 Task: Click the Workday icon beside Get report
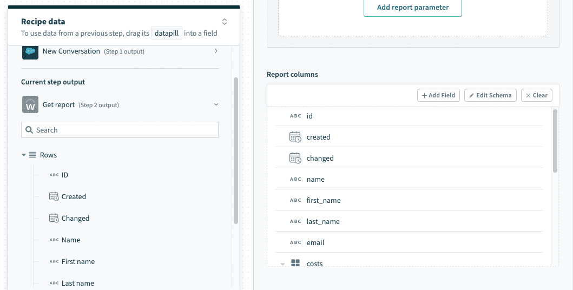(x=30, y=104)
